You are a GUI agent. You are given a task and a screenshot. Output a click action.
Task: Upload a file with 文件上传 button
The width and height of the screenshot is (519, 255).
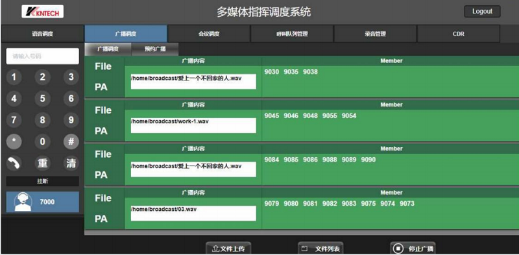[228, 249]
